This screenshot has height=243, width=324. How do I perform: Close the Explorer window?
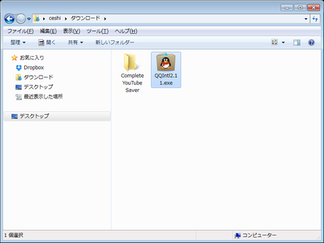tap(313, 7)
